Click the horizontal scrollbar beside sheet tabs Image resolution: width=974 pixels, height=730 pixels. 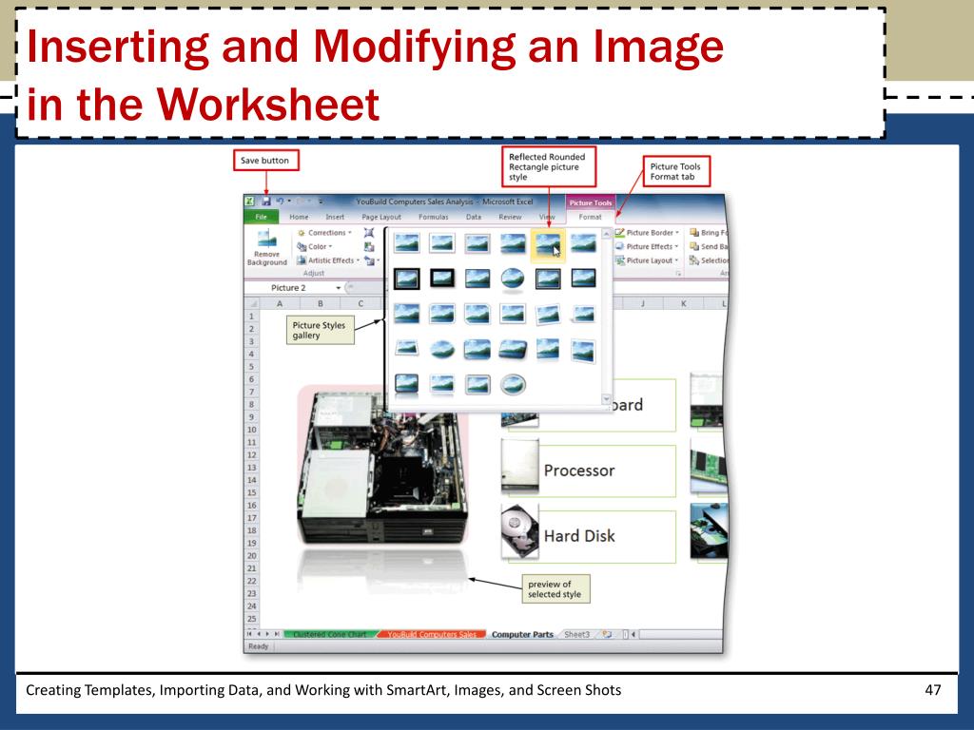681,634
